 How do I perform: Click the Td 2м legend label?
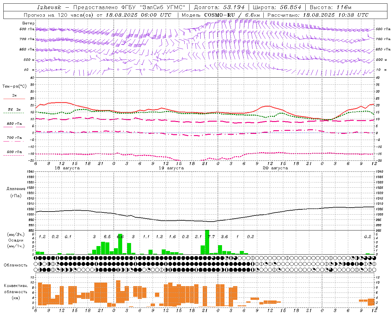[x=14, y=109]
